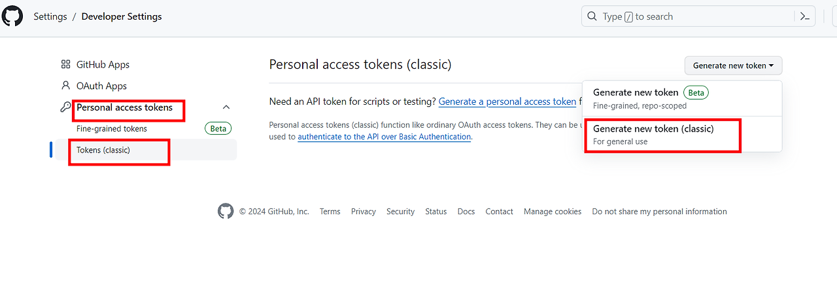Open authenticate to the API over Basic Authentication link
The height and width of the screenshot is (288, 837).
(384, 137)
